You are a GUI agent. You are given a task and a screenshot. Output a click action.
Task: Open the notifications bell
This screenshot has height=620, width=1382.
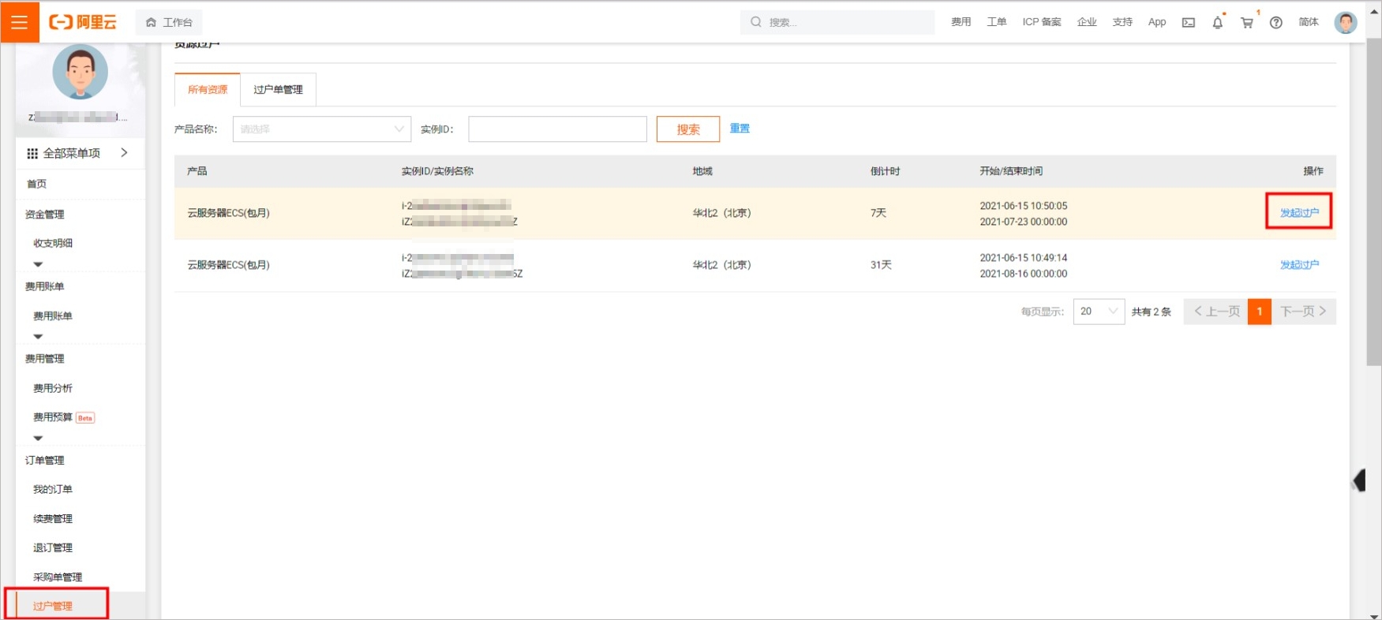coord(1217,23)
